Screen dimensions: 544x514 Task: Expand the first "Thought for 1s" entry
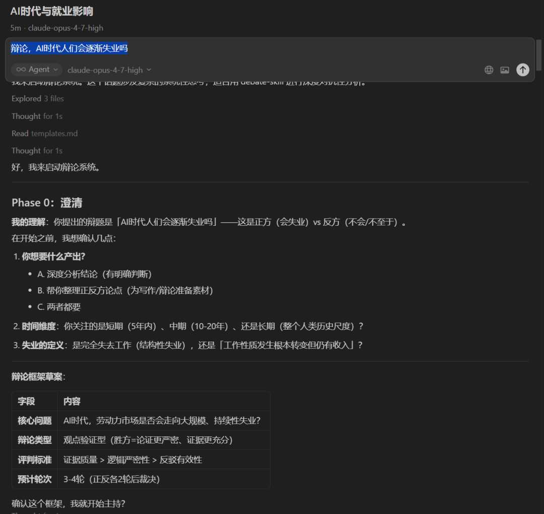[x=37, y=116]
